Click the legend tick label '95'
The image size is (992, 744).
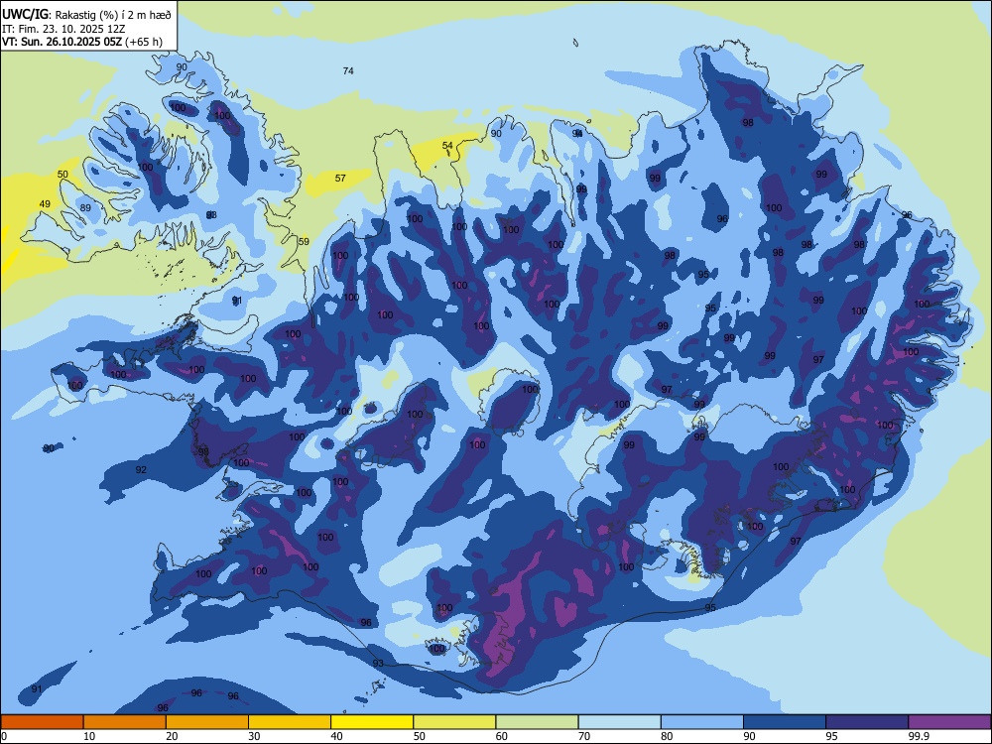831,736
